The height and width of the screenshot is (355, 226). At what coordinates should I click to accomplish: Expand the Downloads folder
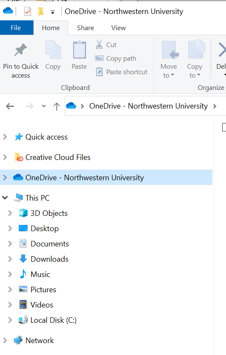(x=10, y=259)
